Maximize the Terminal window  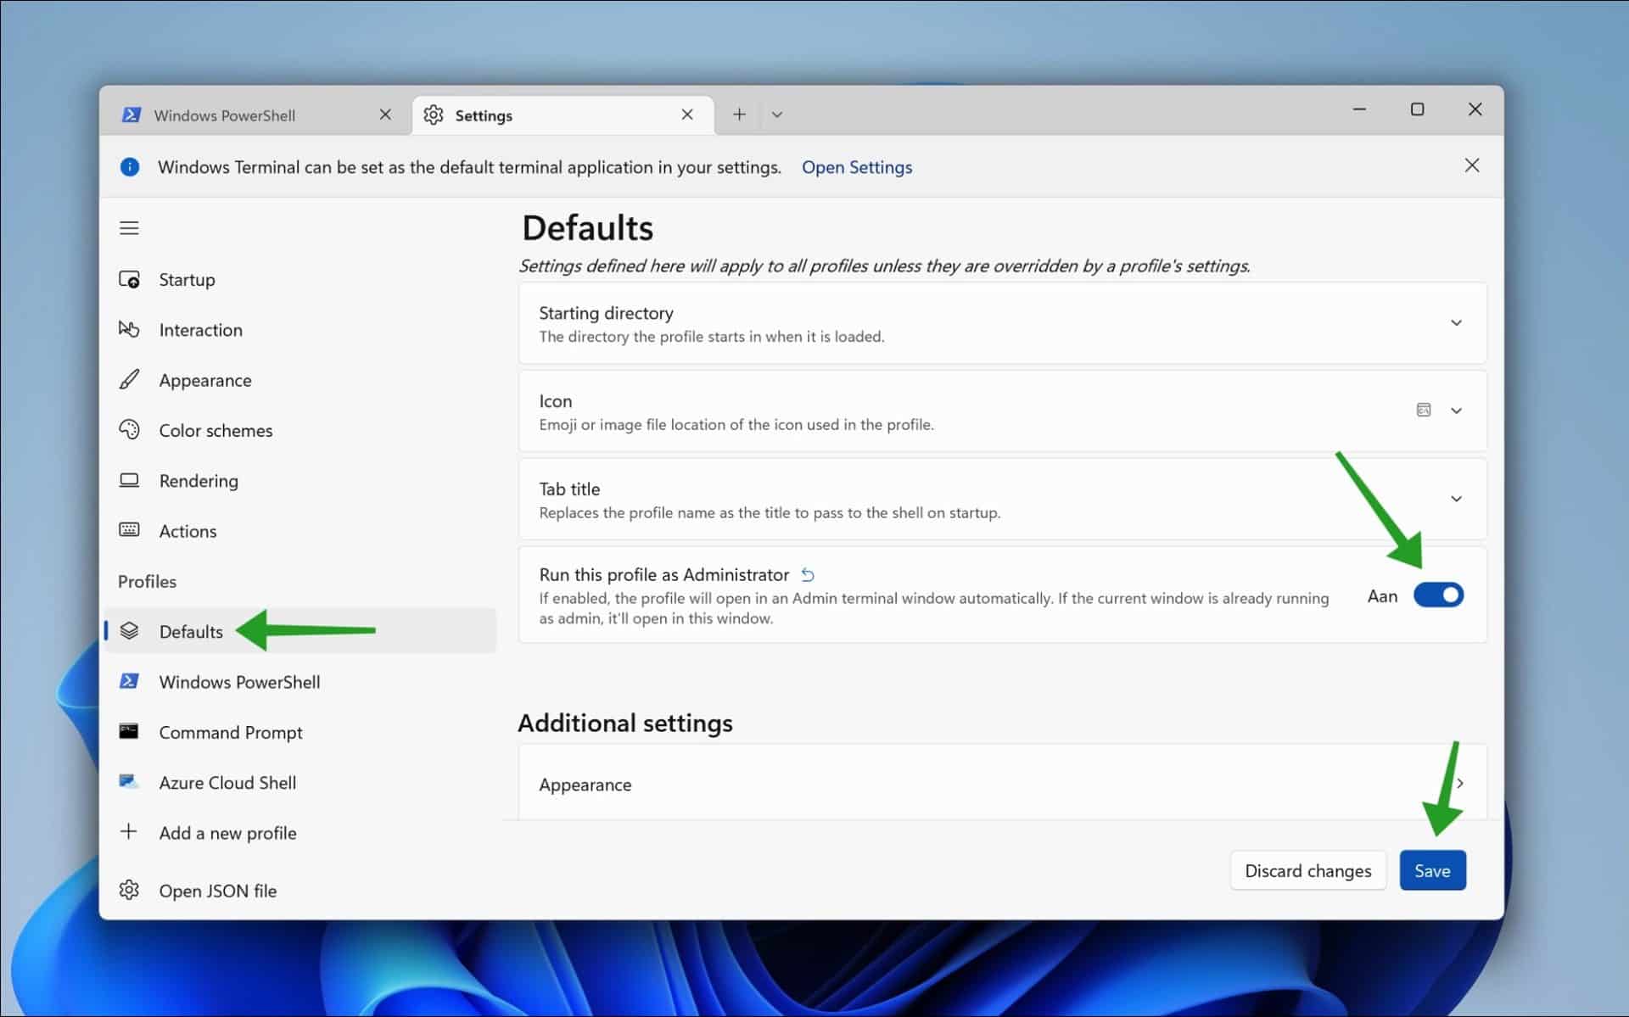click(x=1417, y=109)
